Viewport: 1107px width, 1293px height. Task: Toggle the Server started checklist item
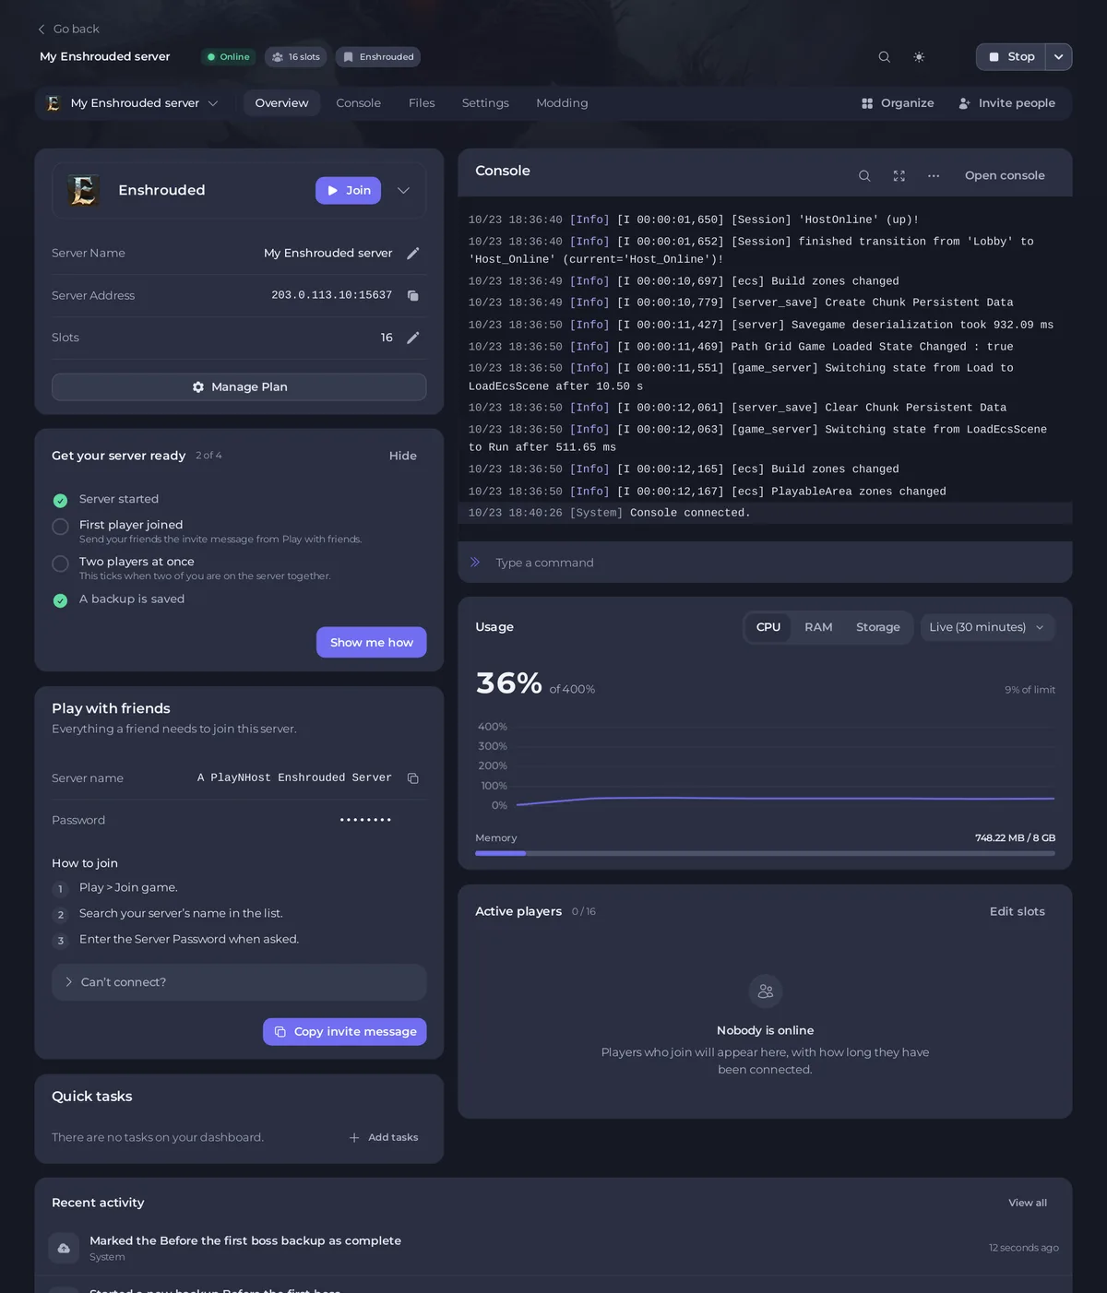tap(61, 501)
